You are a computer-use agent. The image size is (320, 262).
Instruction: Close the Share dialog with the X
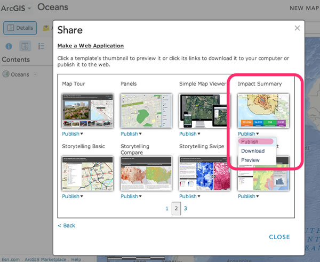coord(297,28)
